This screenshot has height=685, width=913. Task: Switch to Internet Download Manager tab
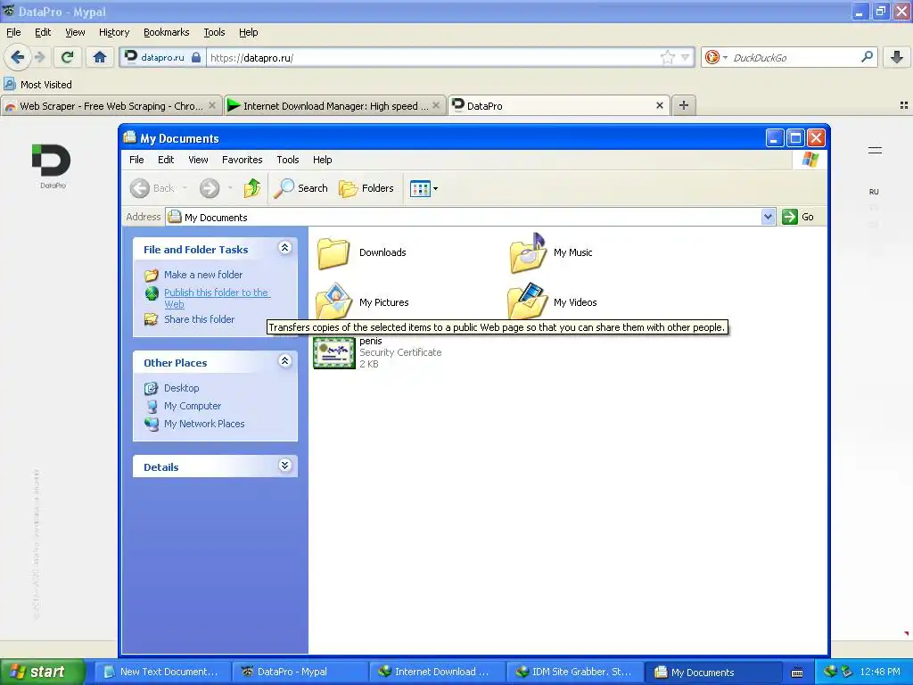[x=335, y=106]
